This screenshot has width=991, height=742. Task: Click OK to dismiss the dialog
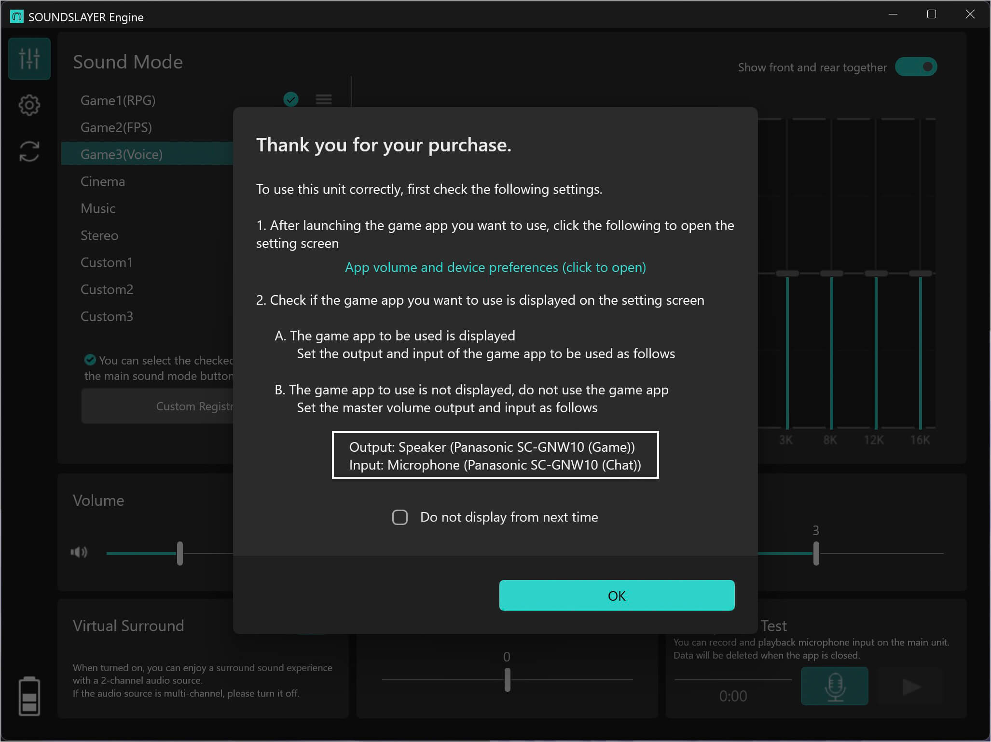pyautogui.click(x=617, y=595)
